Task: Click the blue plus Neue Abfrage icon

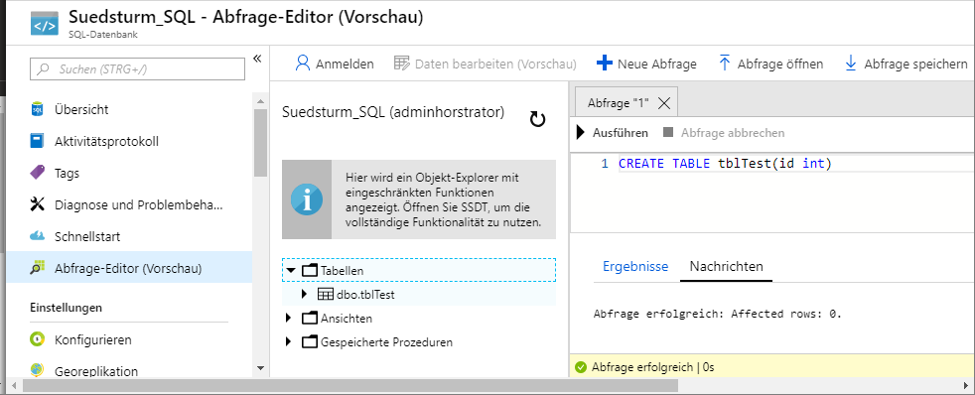Action: tap(605, 64)
